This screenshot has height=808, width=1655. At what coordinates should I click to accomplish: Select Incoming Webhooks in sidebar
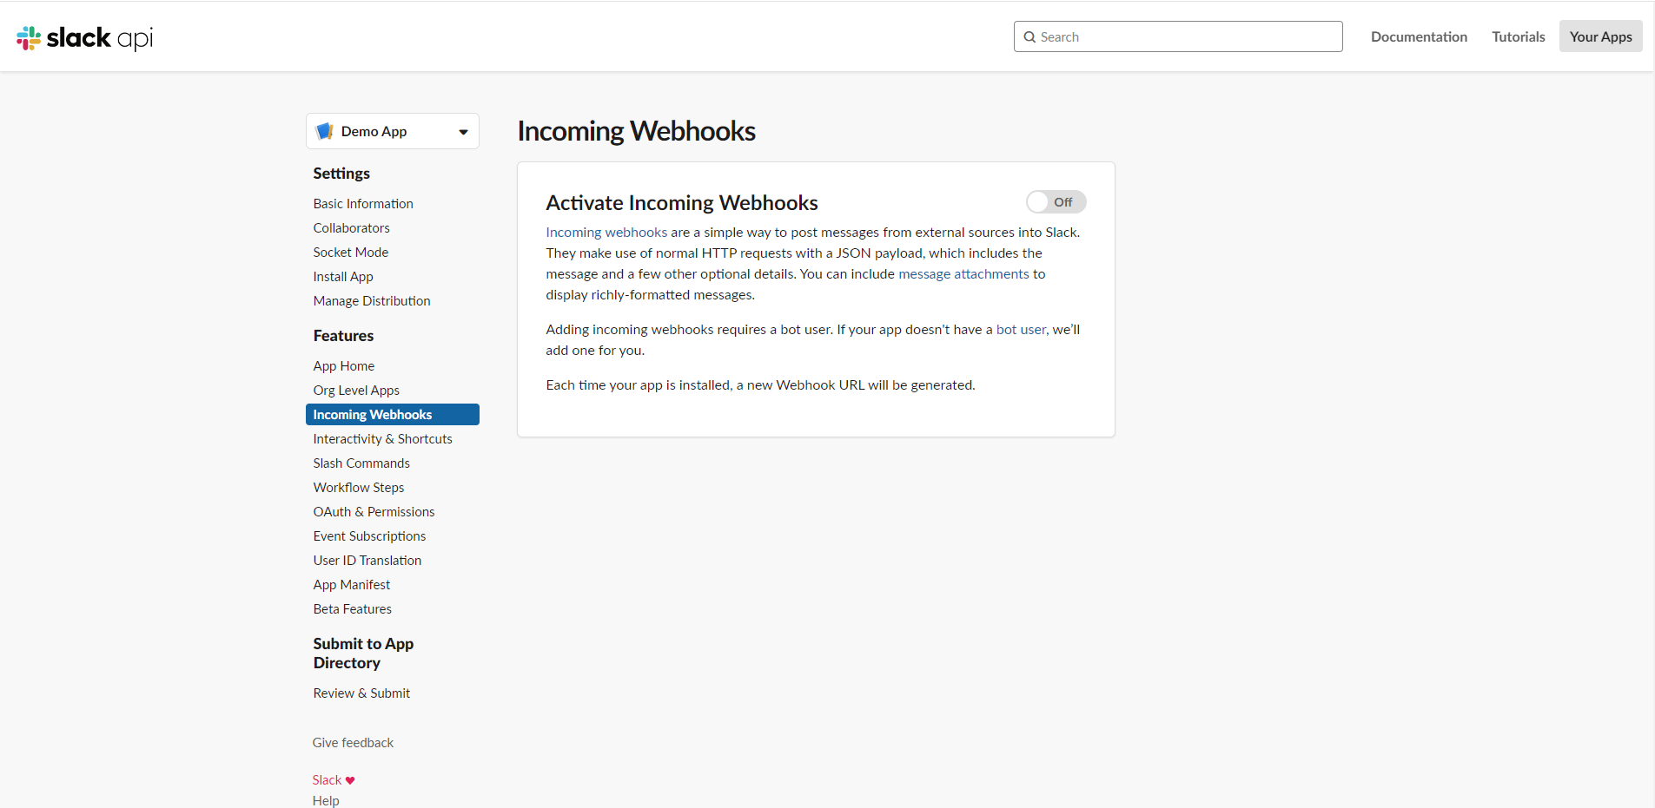click(x=393, y=415)
